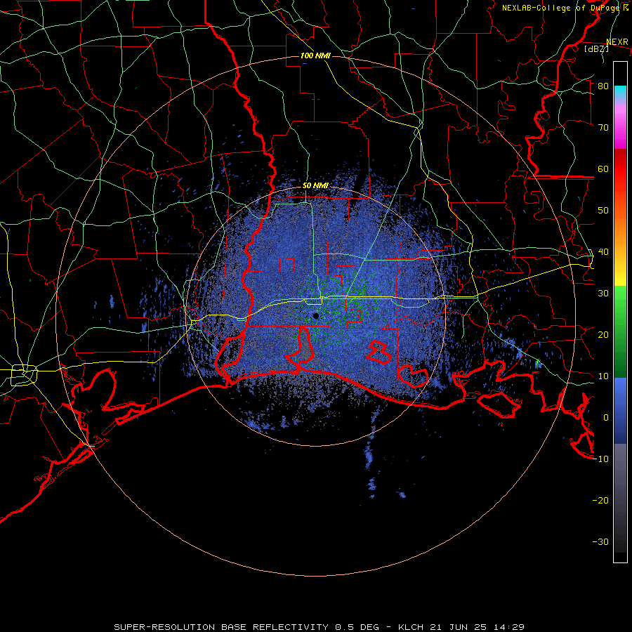The width and height of the screenshot is (632, 632).
Task: Click the -10 dBZ legend value
Action: (x=600, y=459)
